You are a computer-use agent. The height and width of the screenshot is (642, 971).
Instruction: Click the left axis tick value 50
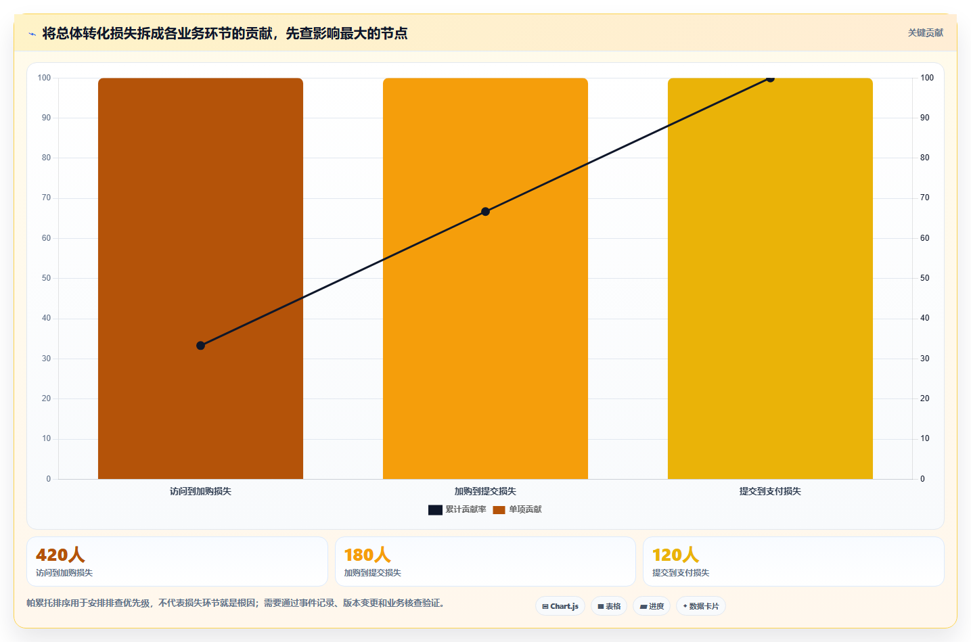click(46, 278)
